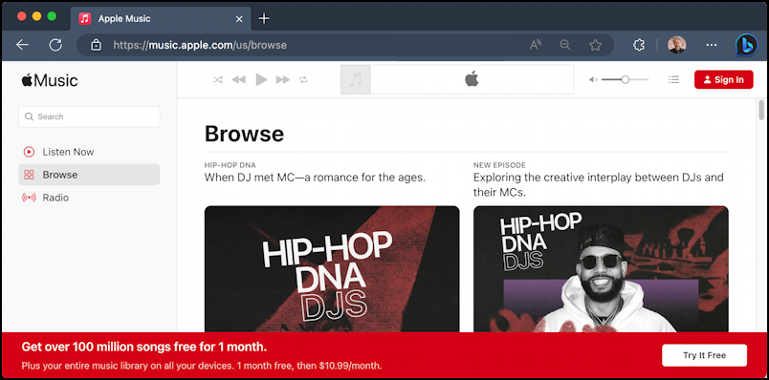Click "When DJ met MC" description text

click(x=315, y=178)
